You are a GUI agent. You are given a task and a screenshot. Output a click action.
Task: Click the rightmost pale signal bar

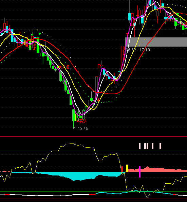click(x=160, y=146)
